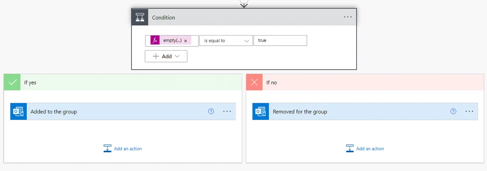Open help for 'Removed for the group'
Screen dimensions: 487x171
coord(453,111)
